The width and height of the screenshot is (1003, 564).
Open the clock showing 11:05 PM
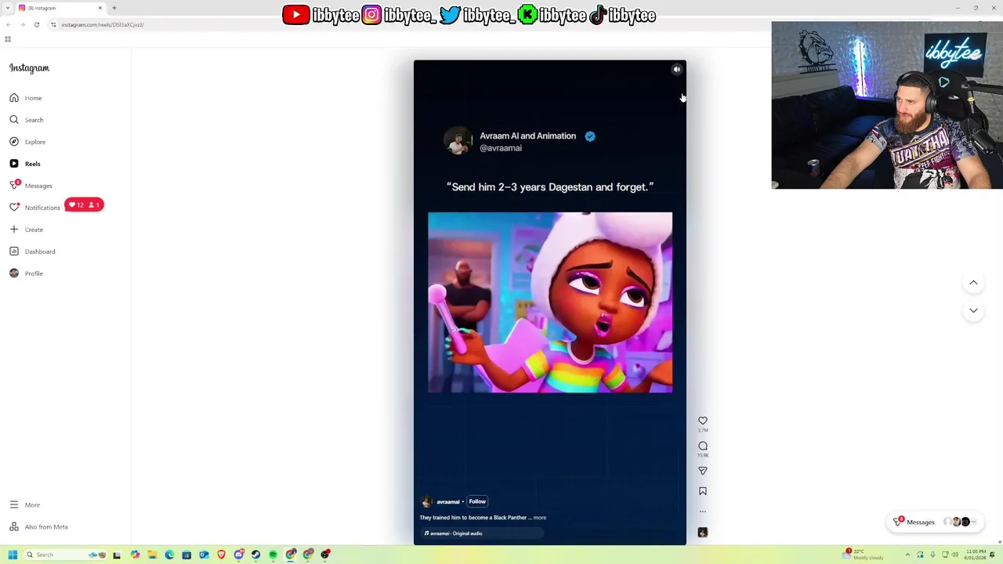tap(976, 555)
